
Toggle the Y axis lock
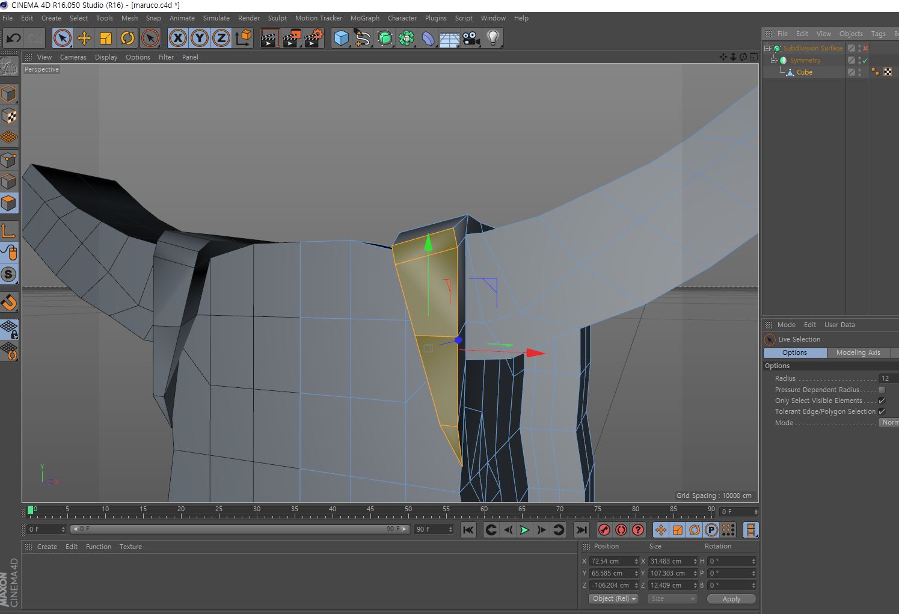(x=199, y=38)
